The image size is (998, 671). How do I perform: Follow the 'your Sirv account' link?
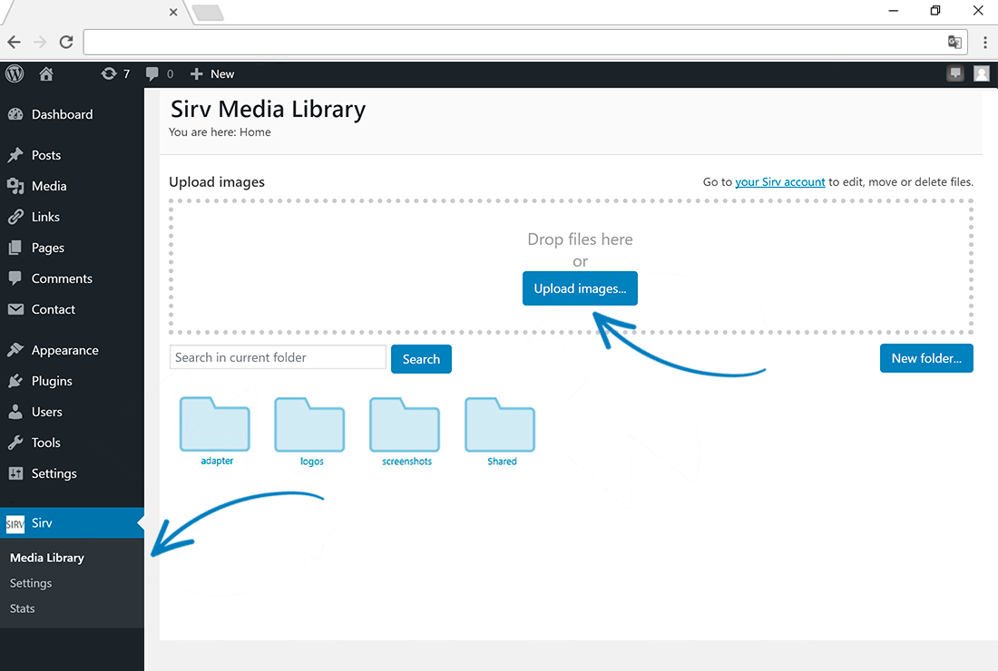coord(780,181)
